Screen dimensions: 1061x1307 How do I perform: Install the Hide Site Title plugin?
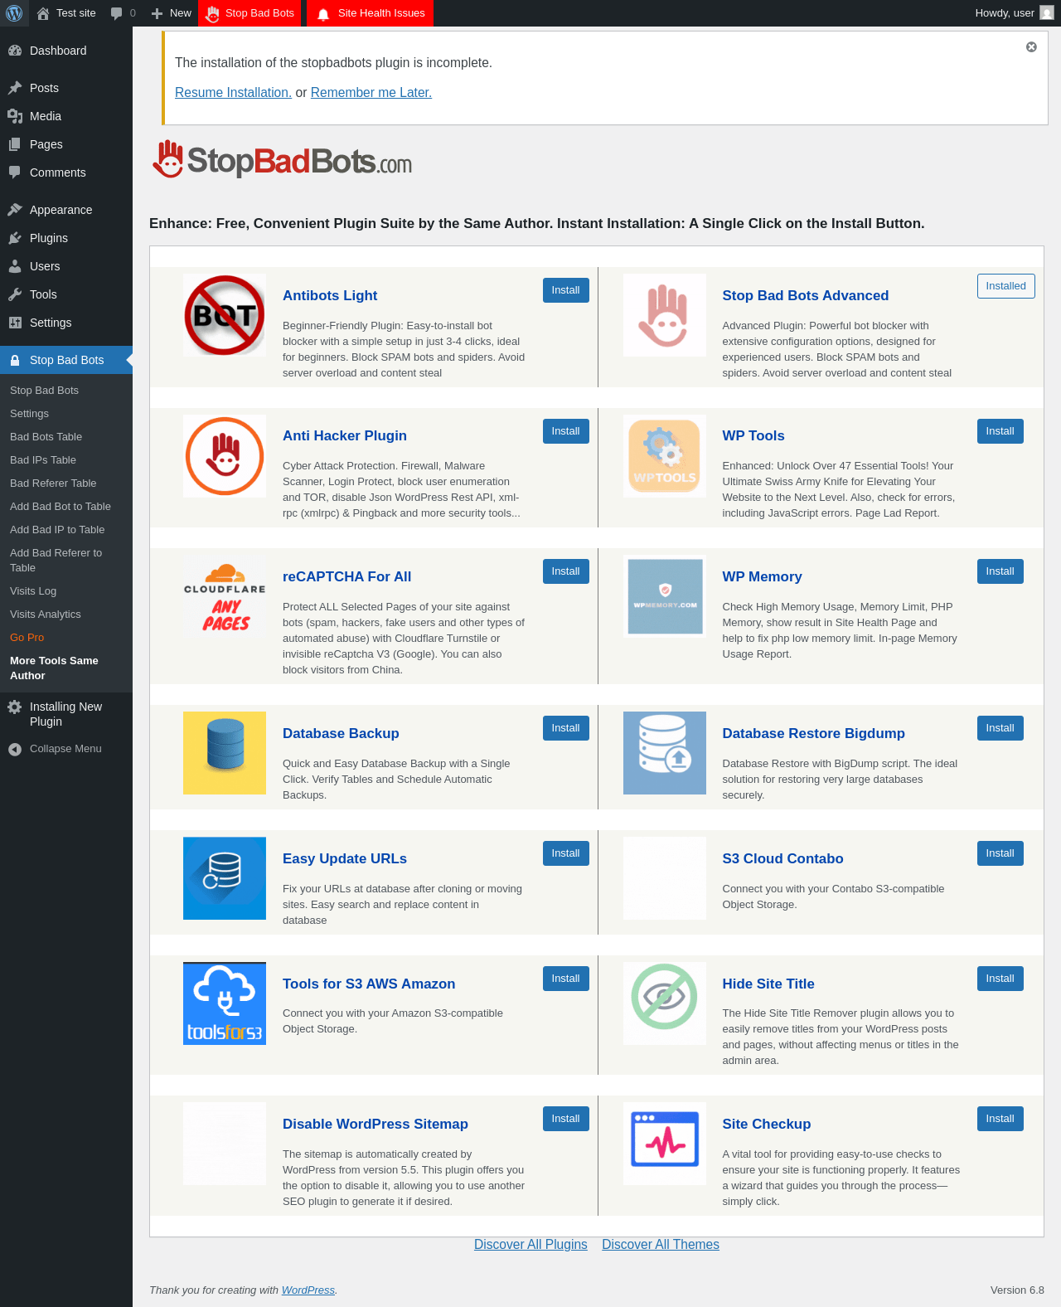tap(1000, 979)
